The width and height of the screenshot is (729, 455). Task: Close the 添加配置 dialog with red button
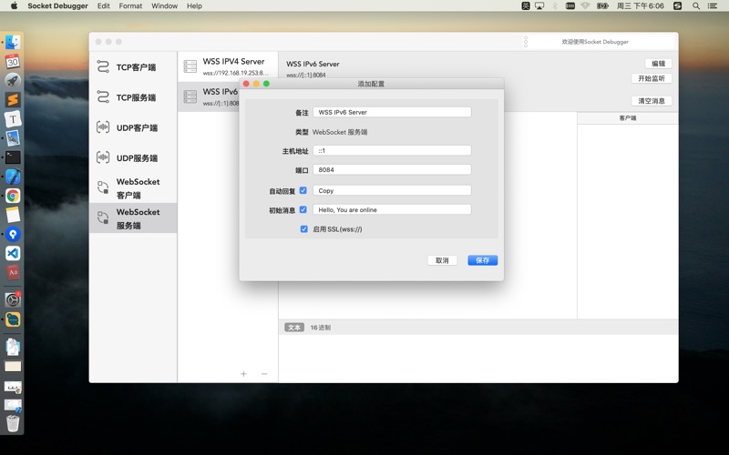tap(246, 84)
